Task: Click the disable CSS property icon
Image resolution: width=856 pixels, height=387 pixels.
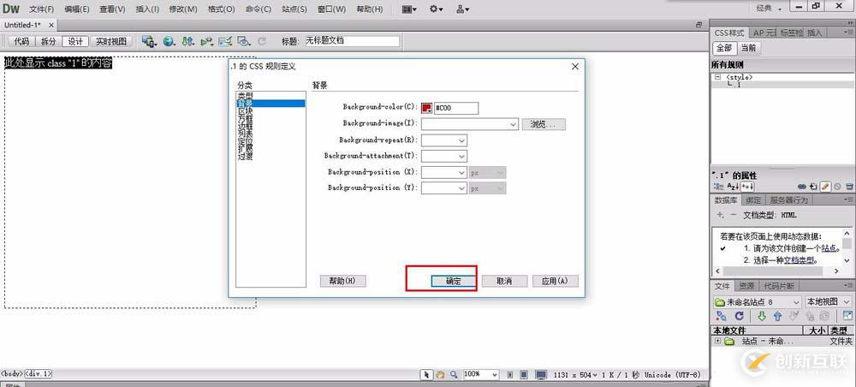Action: (837, 187)
